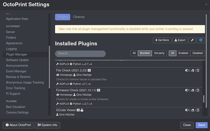The height and width of the screenshot is (131, 210).
Task: Toggle Firmware Check plugin enable switch
Action: click(x=187, y=90)
